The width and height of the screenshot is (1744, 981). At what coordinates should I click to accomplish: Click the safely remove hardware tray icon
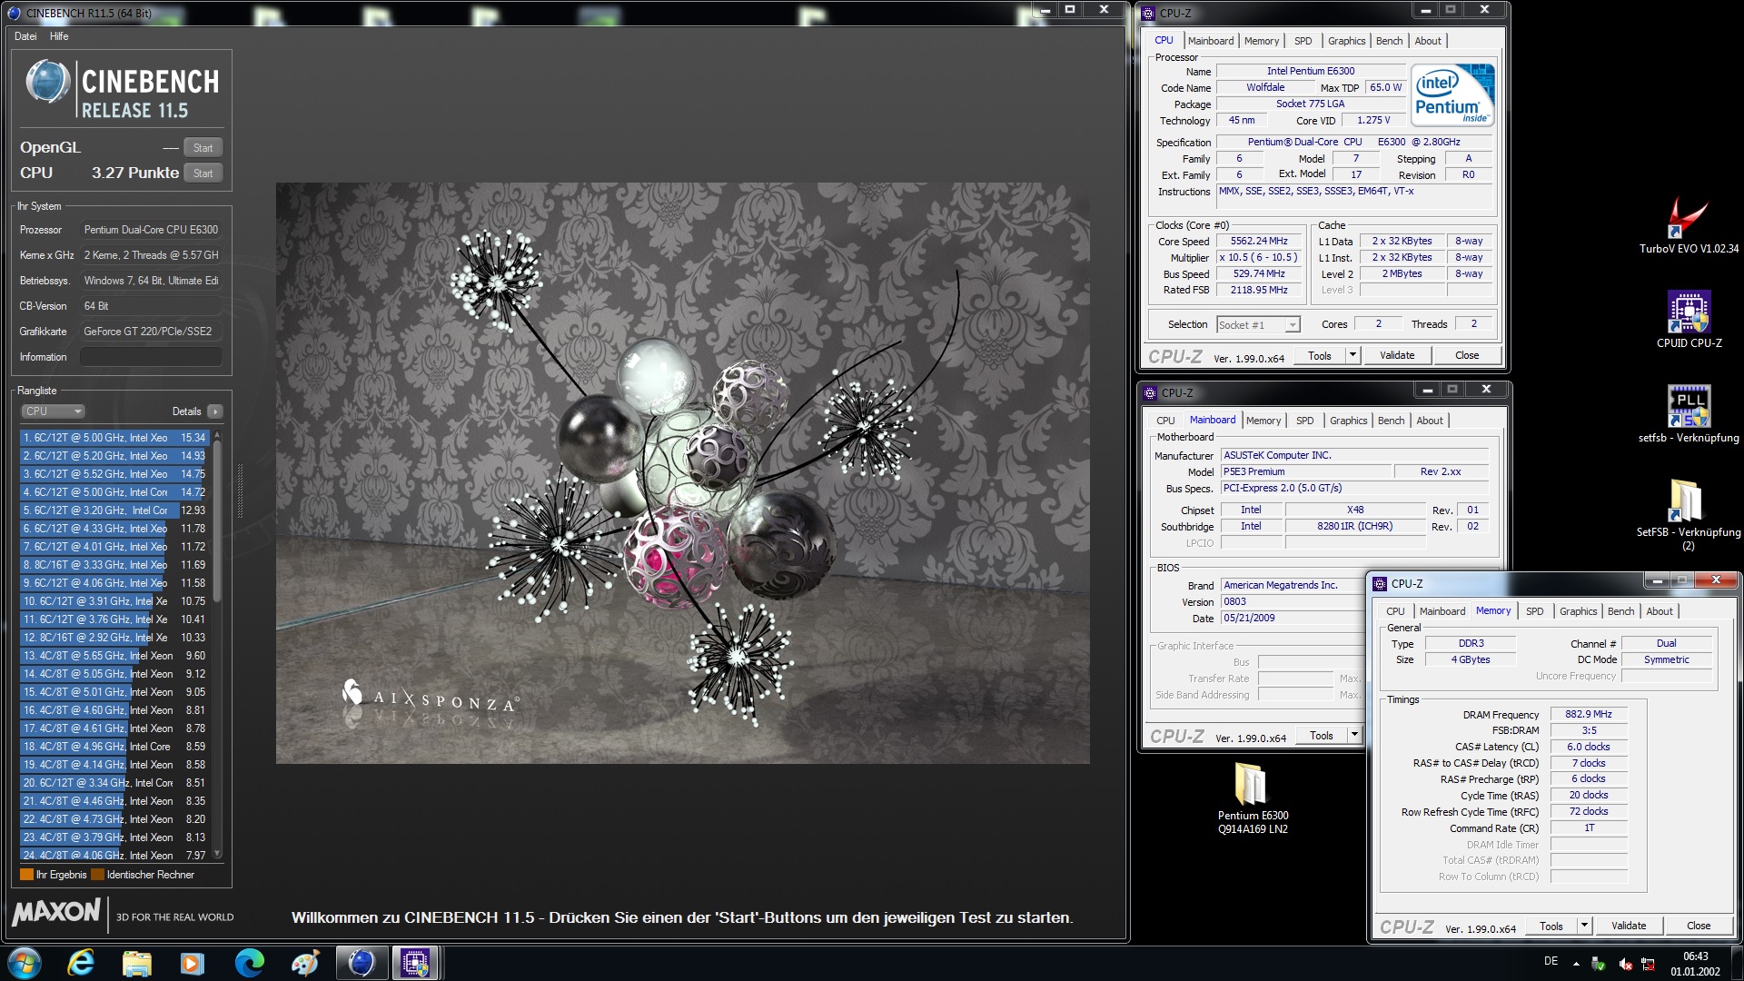point(1598,963)
